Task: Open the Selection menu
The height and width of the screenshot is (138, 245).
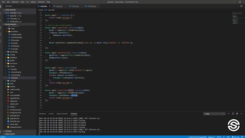Action: [15, 2]
